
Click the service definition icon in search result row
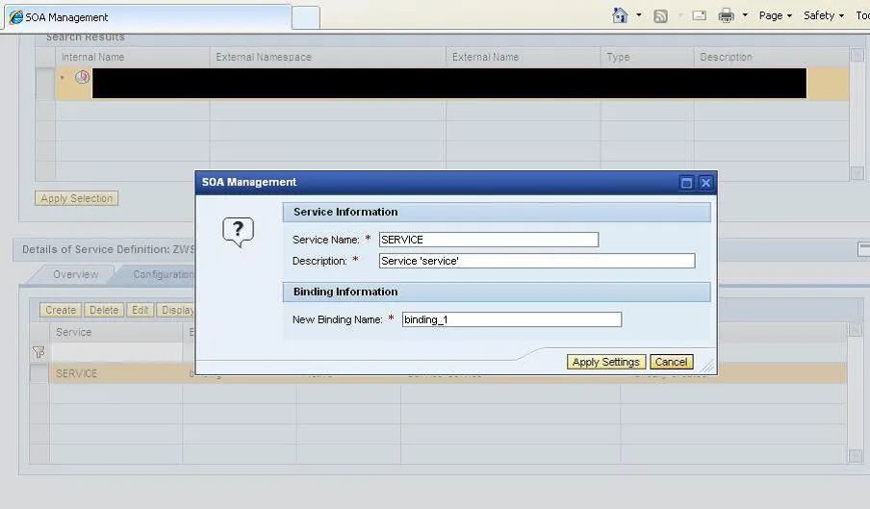pyautogui.click(x=82, y=77)
